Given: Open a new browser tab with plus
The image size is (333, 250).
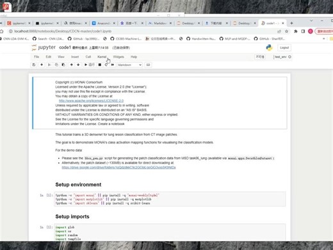Looking at the screenshot, I should tap(291, 23).
